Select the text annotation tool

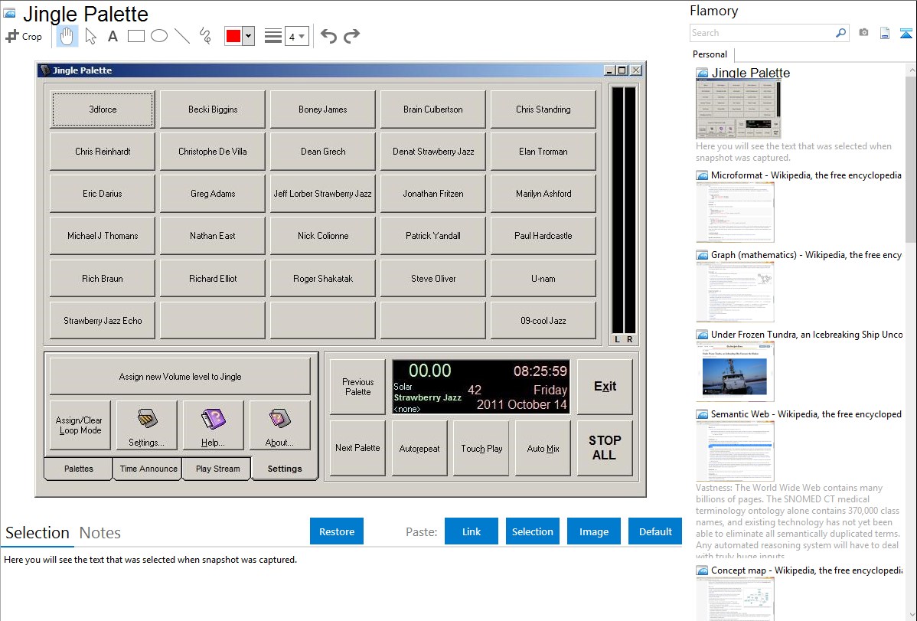tap(113, 36)
